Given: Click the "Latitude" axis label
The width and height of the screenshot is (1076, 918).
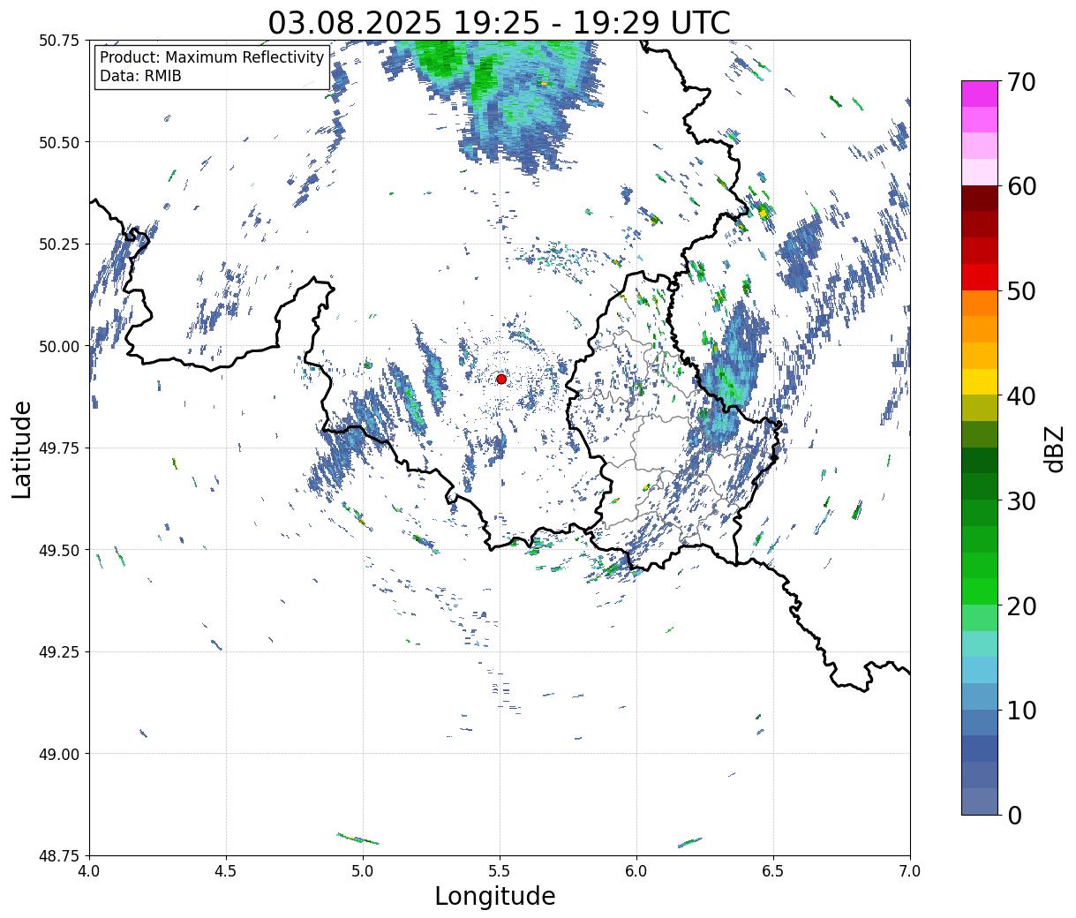Looking at the screenshot, I should 22,448.
